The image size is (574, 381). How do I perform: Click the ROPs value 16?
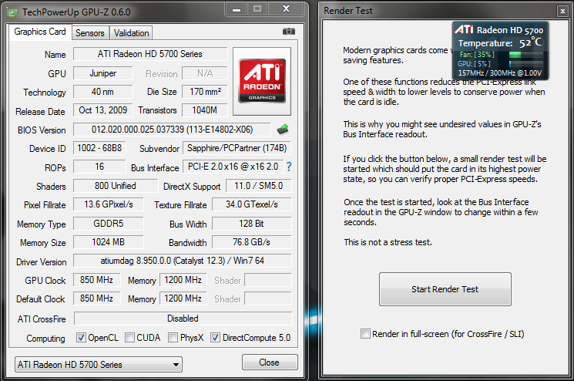pyautogui.click(x=99, y=167)
